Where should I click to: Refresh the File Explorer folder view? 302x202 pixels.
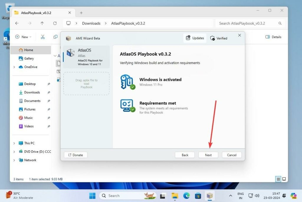[55, 23]
